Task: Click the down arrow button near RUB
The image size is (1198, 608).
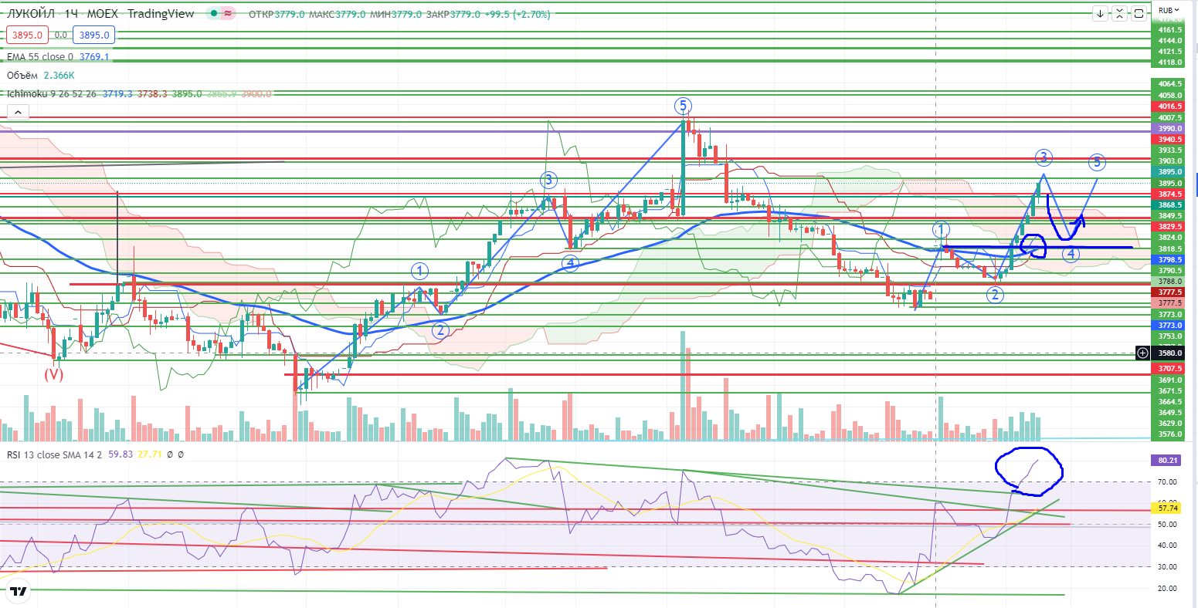Action: [x=1100, y=14]
